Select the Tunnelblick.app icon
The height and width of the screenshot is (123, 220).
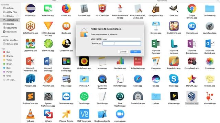[138, 96]
